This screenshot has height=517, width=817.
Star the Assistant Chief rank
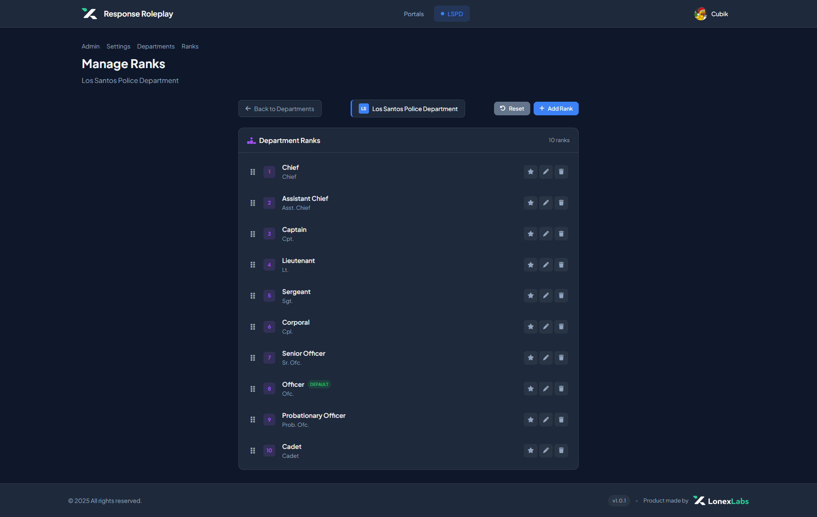[531, 203]
